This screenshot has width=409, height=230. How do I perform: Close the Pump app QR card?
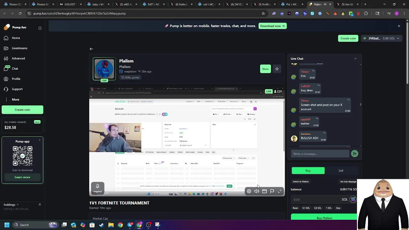click(x=40, y=140)
